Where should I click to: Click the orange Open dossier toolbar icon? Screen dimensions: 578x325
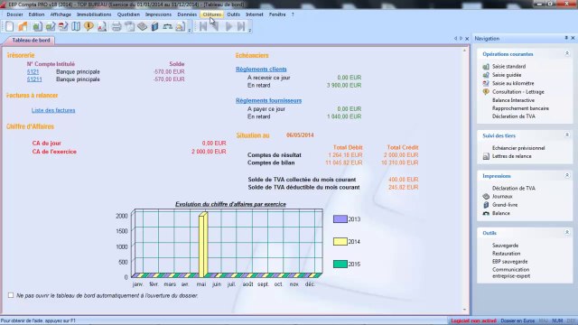23,26
